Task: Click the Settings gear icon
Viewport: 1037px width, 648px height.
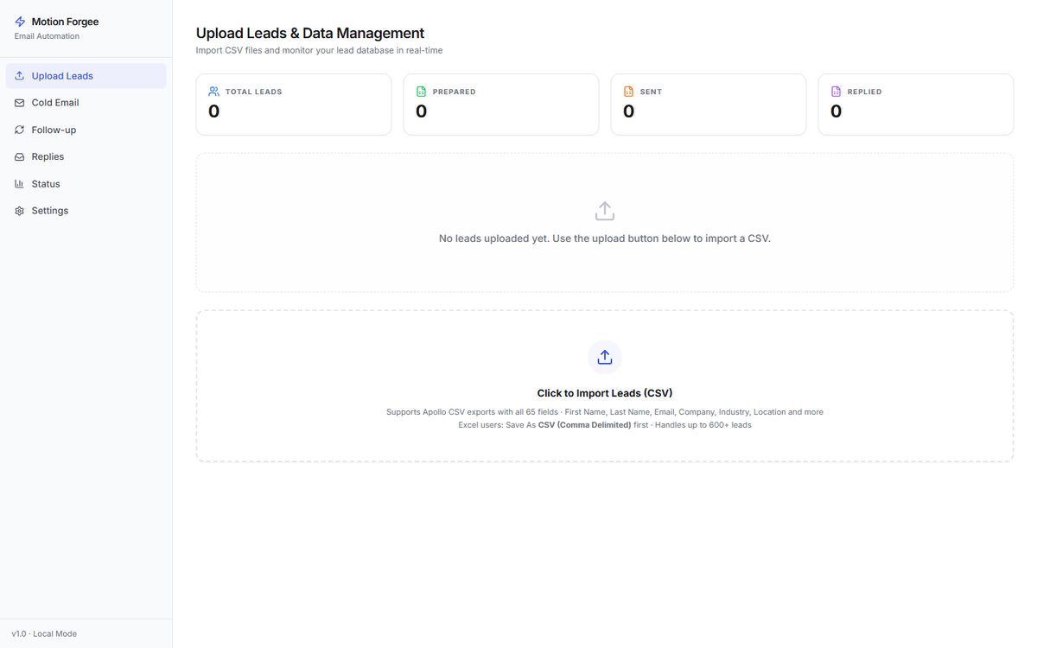Action: (x=20, y=211)
